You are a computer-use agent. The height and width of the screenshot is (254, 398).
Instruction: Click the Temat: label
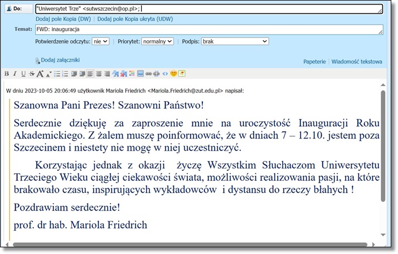(x=23, y=29)
